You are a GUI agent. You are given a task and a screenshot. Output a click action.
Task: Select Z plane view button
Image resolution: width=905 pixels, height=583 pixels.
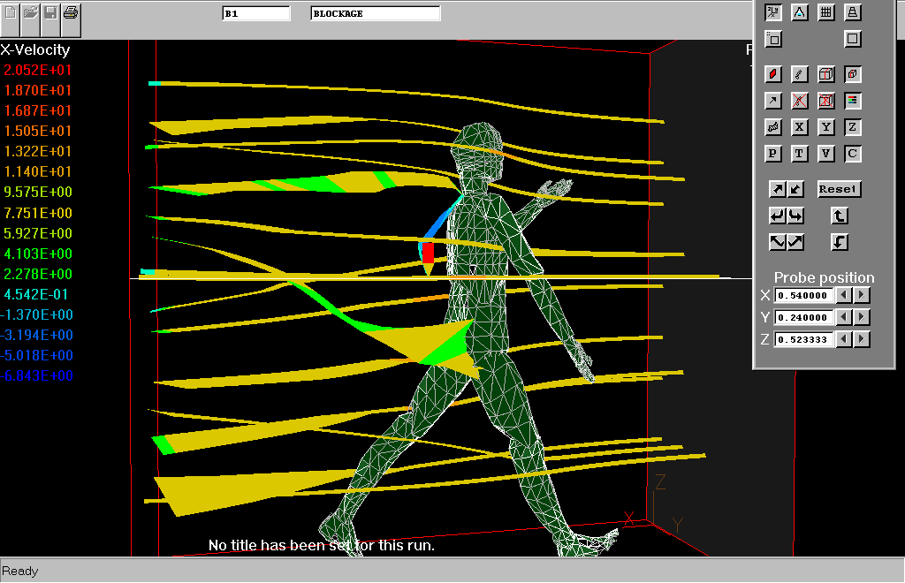[x=852, y=127]
